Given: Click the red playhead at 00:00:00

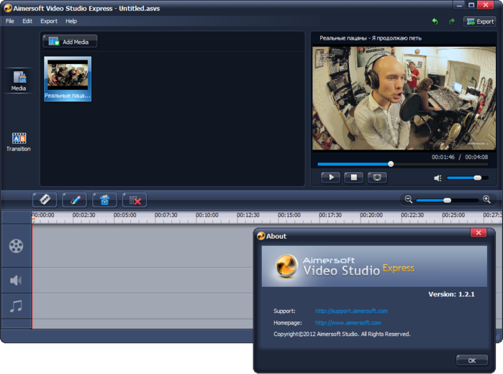Looking at the screenshot, I should click(32, 219).
